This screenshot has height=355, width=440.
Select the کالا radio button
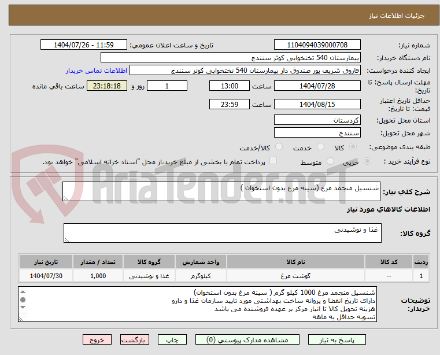point(353,147)
